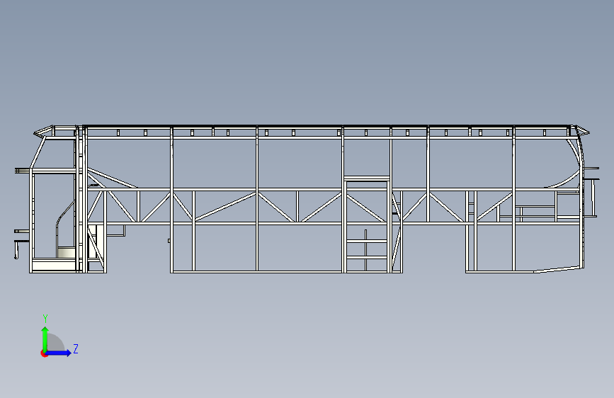Image resolution: width=614 pixels, height=398 pixels.
Task: Click the green Y axis arrow of the triad
Action: click(45, 339)
